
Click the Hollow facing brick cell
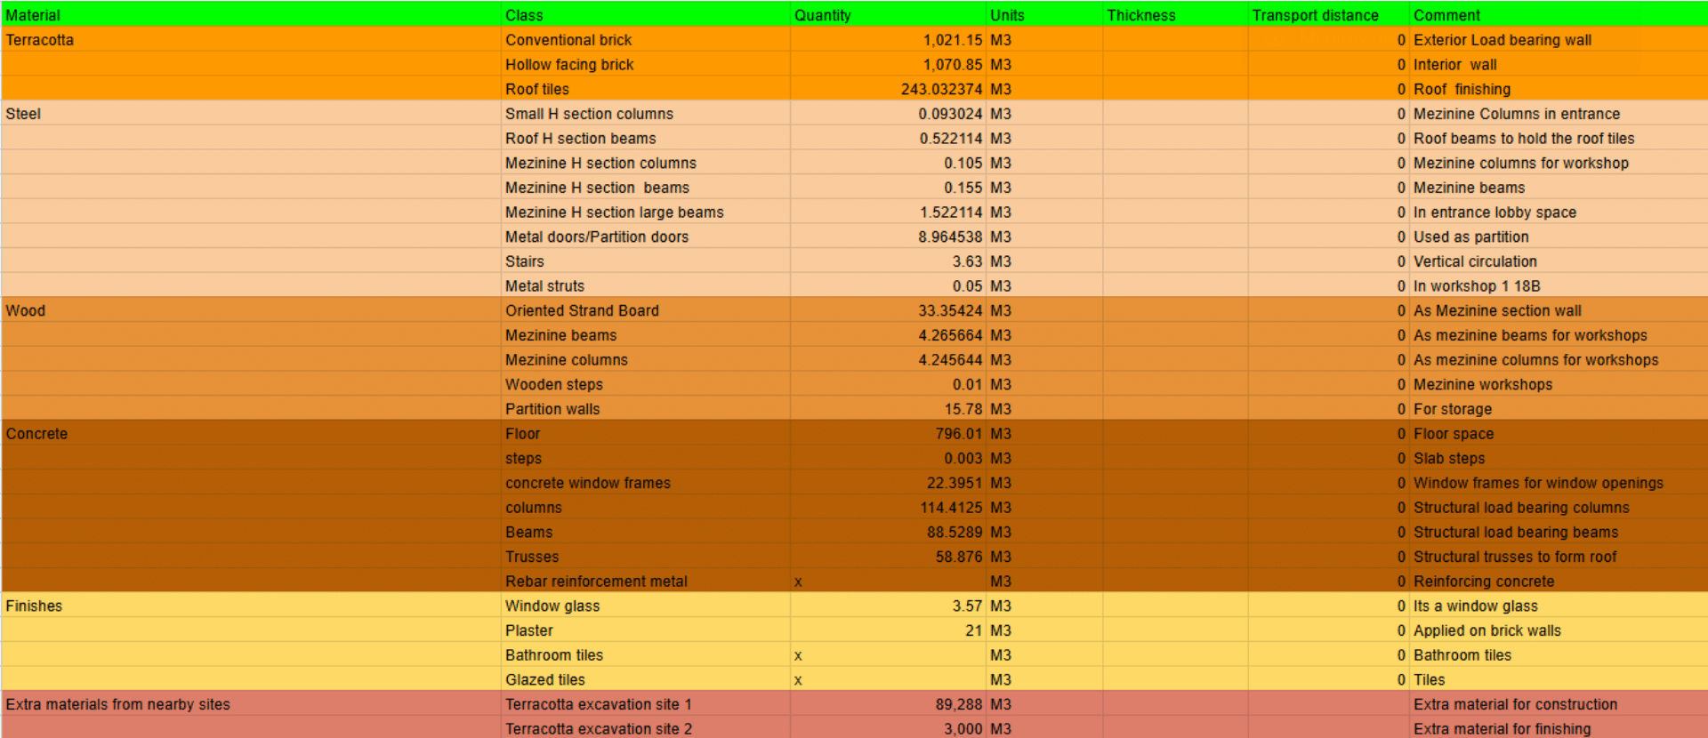[646, 65]
